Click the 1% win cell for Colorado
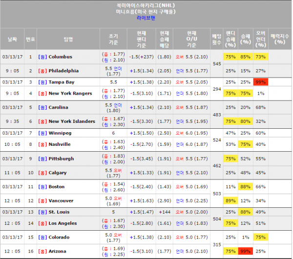 tap(246, 237)
